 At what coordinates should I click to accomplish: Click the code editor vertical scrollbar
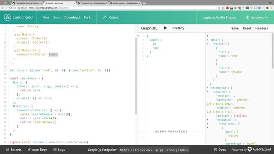[x=136, y=75]
